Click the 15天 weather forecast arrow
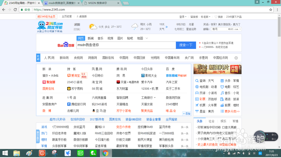This screenshot has width=281, height=158. tap(166, 27)
